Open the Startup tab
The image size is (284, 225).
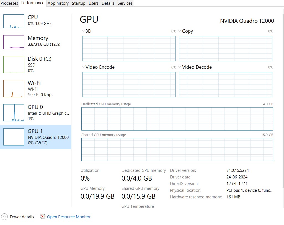point(78,3)
